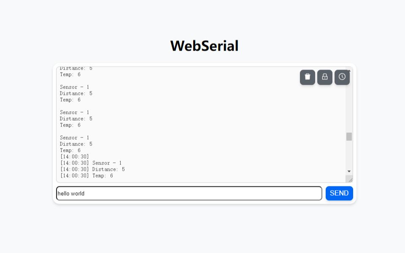Focus the 'hello world' message input field
Viewport: 405px width, 253px height.
click(x=189, y=194)
